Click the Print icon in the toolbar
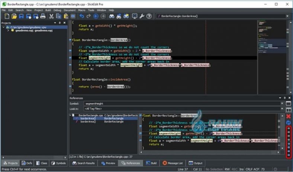The height and width of the screenshot is (172, 293). (x=43, y=16)
